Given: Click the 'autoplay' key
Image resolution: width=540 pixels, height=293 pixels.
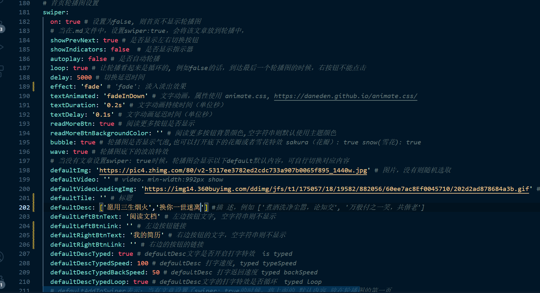Looking at the screenshot, I should pyautogui.click(x=65, y=59).
